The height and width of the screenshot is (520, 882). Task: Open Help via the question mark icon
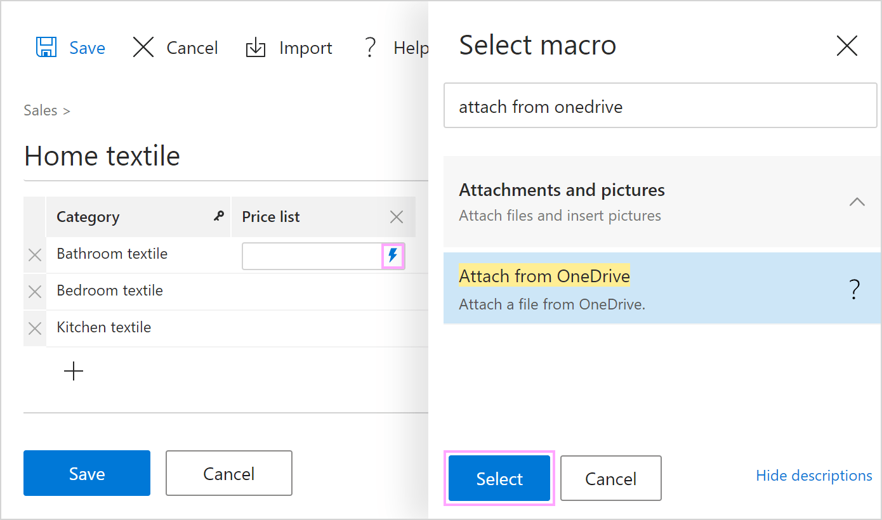click(370, 47)
